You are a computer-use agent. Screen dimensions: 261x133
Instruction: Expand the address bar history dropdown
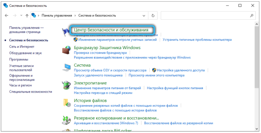pos(144,16)
